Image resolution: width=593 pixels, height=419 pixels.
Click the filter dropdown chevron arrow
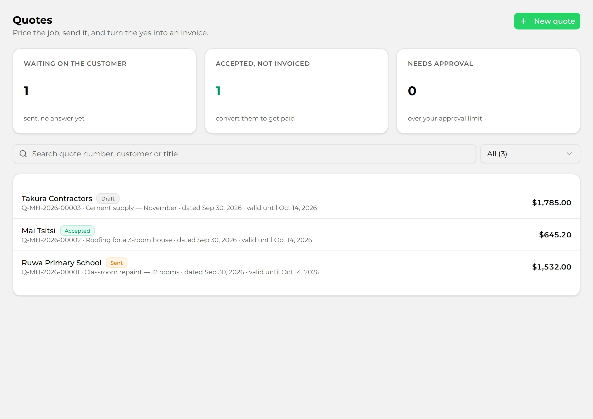pos(569,154)
